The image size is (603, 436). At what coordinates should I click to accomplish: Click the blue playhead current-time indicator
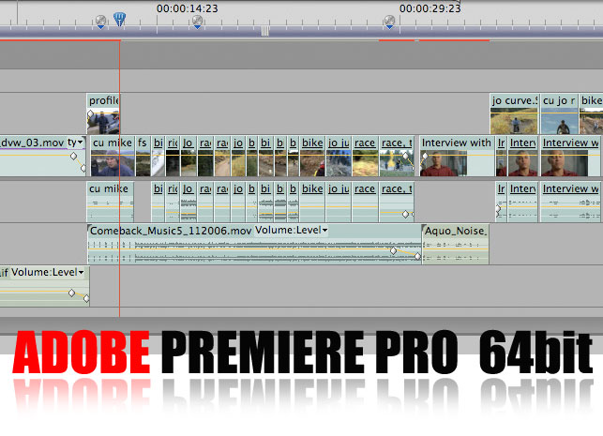pyautogui.click(x=120, y=19)
